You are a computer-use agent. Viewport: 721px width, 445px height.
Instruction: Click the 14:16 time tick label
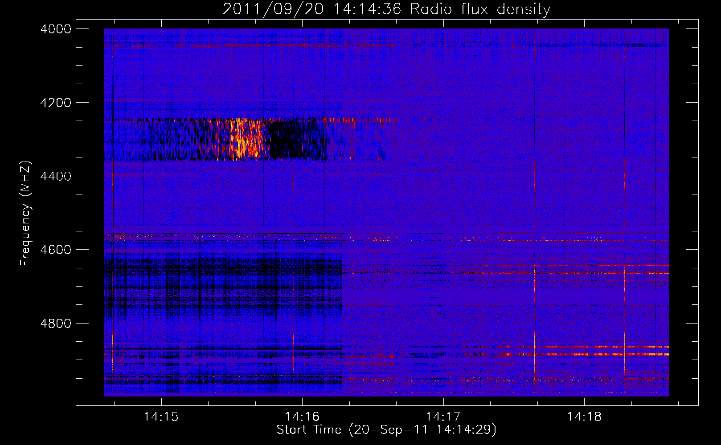point(302,417)
